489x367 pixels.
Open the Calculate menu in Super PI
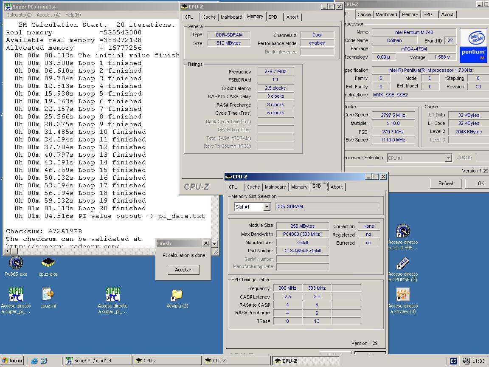pyautogui.click(x=19, y=15)
